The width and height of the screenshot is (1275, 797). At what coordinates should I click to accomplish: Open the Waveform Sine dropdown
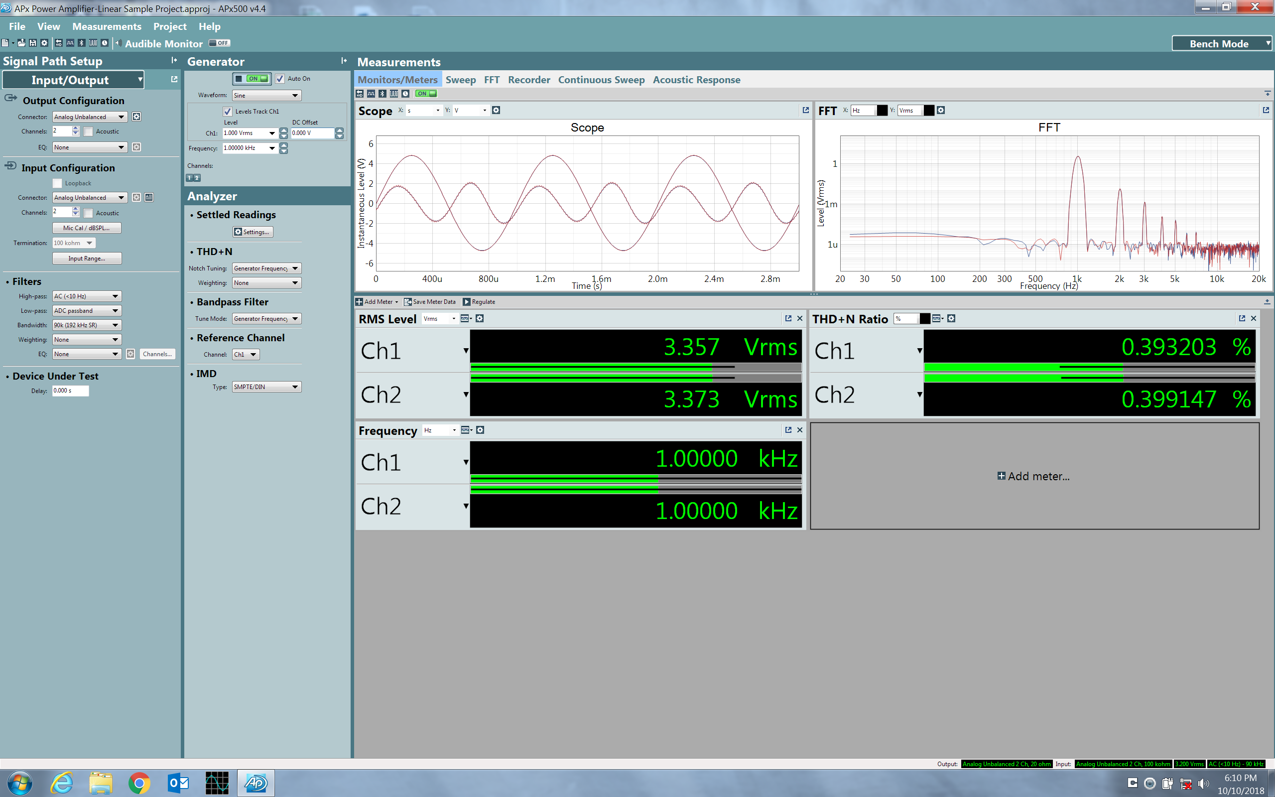pos(266,96)
